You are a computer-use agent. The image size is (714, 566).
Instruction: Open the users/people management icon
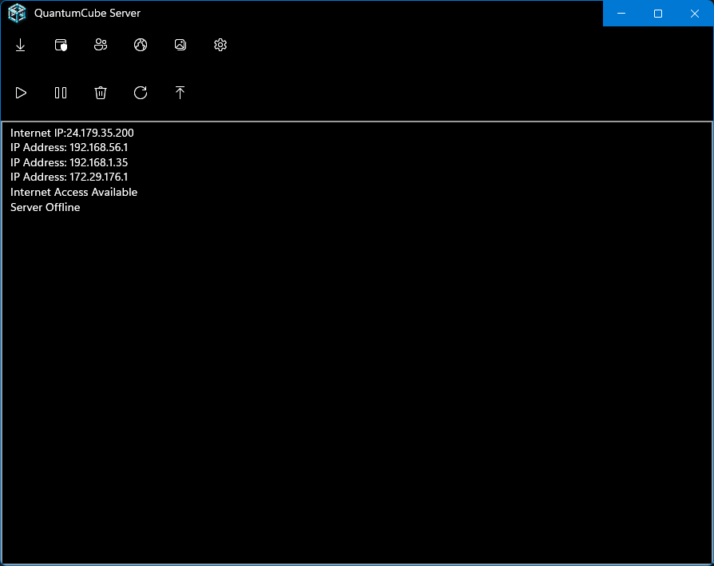(101, 46)
